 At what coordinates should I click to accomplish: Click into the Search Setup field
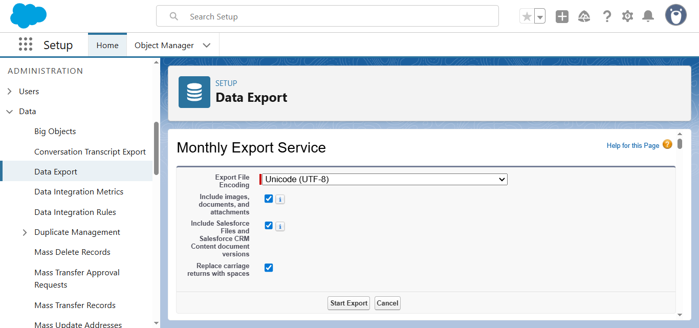327,16
